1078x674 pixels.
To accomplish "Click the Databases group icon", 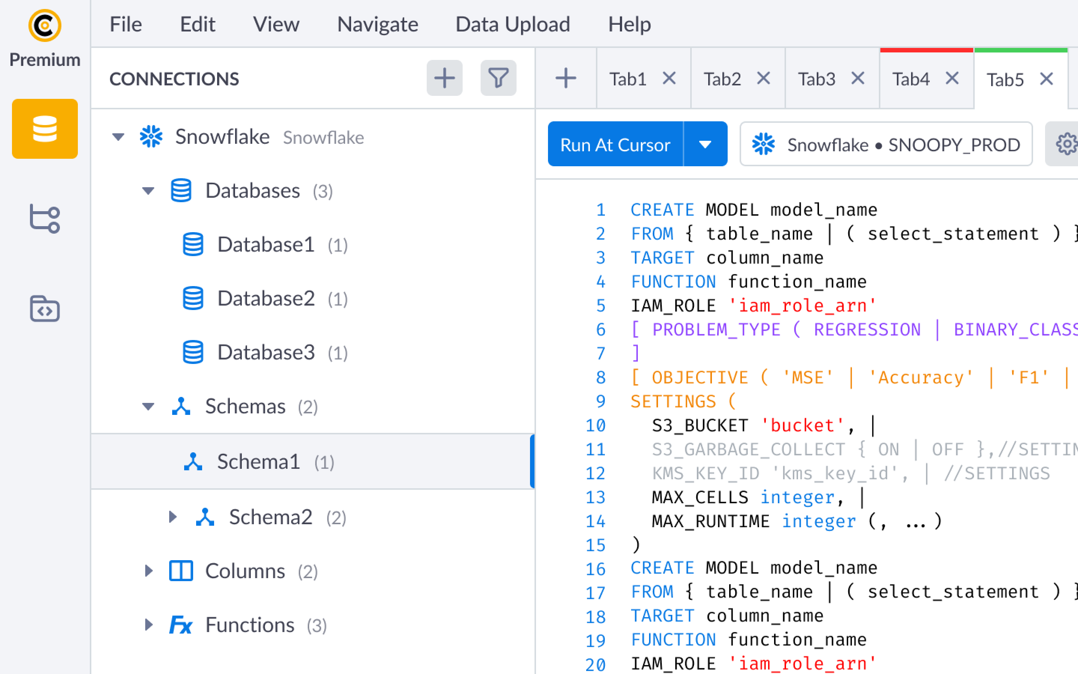I will pos(181,190).
